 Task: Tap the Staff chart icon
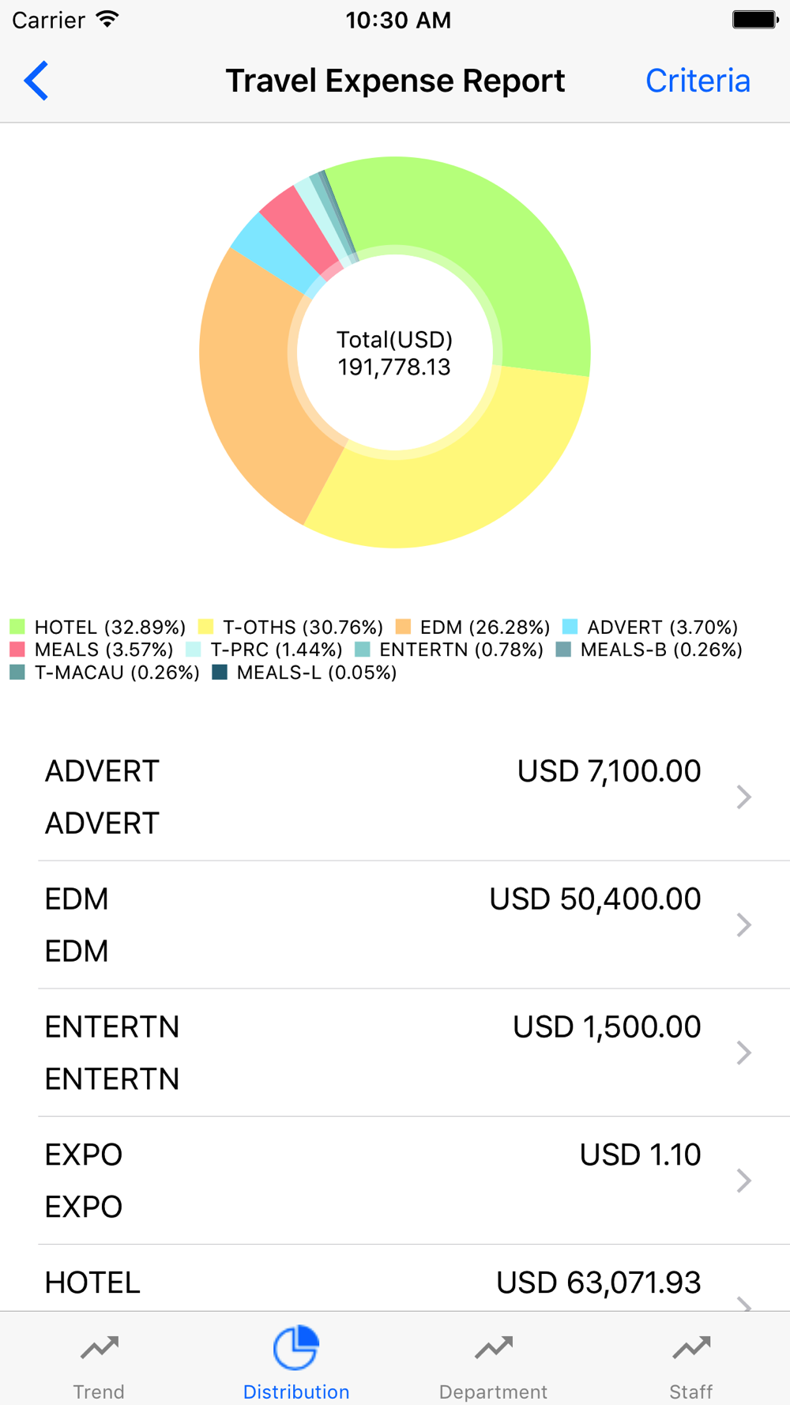pyautogui.click(x=691, y=1347)
